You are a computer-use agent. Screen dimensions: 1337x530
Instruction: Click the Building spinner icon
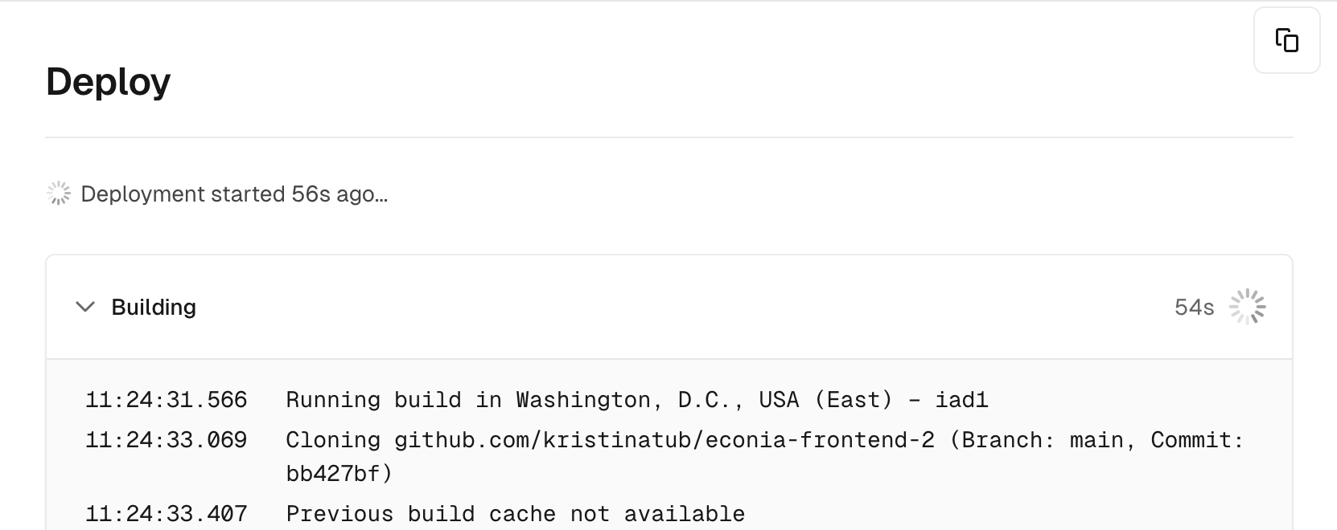[1247, 307]
